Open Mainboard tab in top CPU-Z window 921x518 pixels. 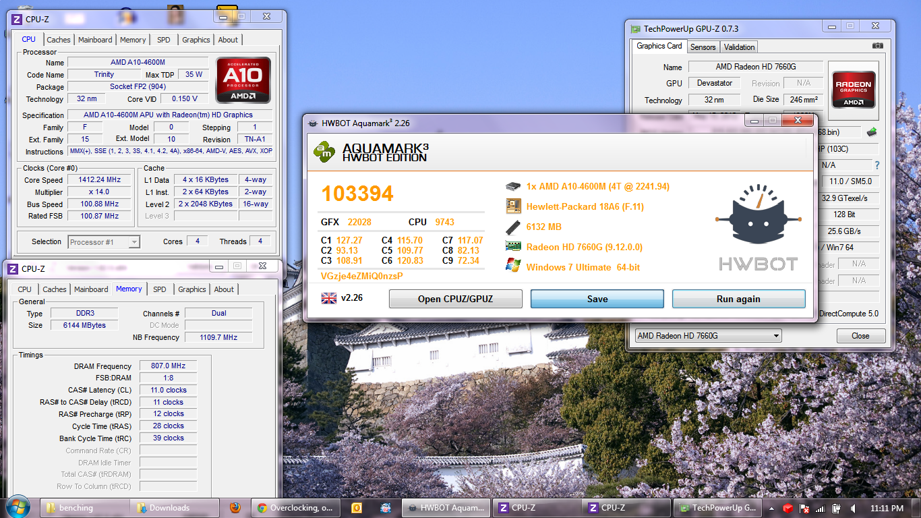click(95, 40)
